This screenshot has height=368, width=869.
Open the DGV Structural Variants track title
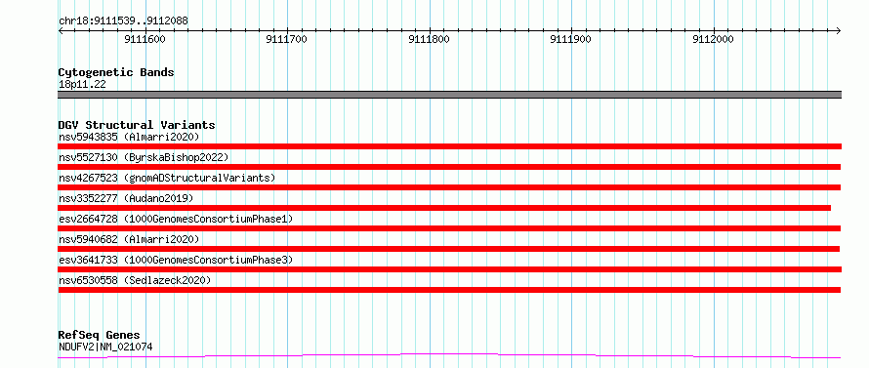[137, 125]
